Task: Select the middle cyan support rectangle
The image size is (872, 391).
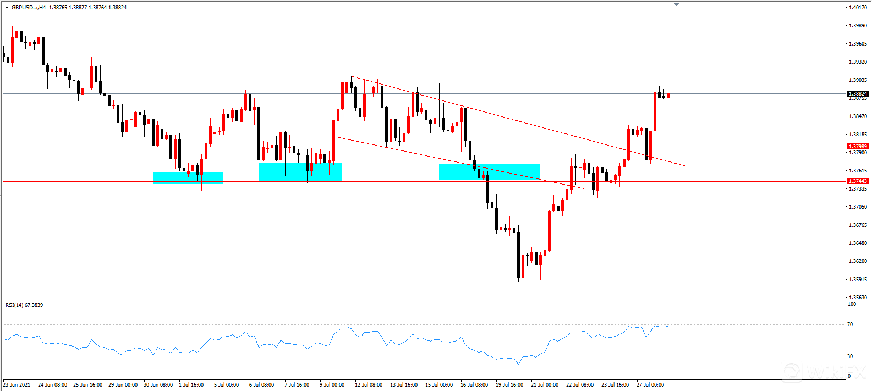Action: pyautogui.click(x=300, y=171)
